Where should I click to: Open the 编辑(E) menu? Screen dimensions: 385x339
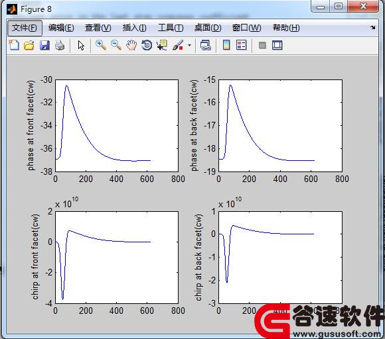[61, 28]
